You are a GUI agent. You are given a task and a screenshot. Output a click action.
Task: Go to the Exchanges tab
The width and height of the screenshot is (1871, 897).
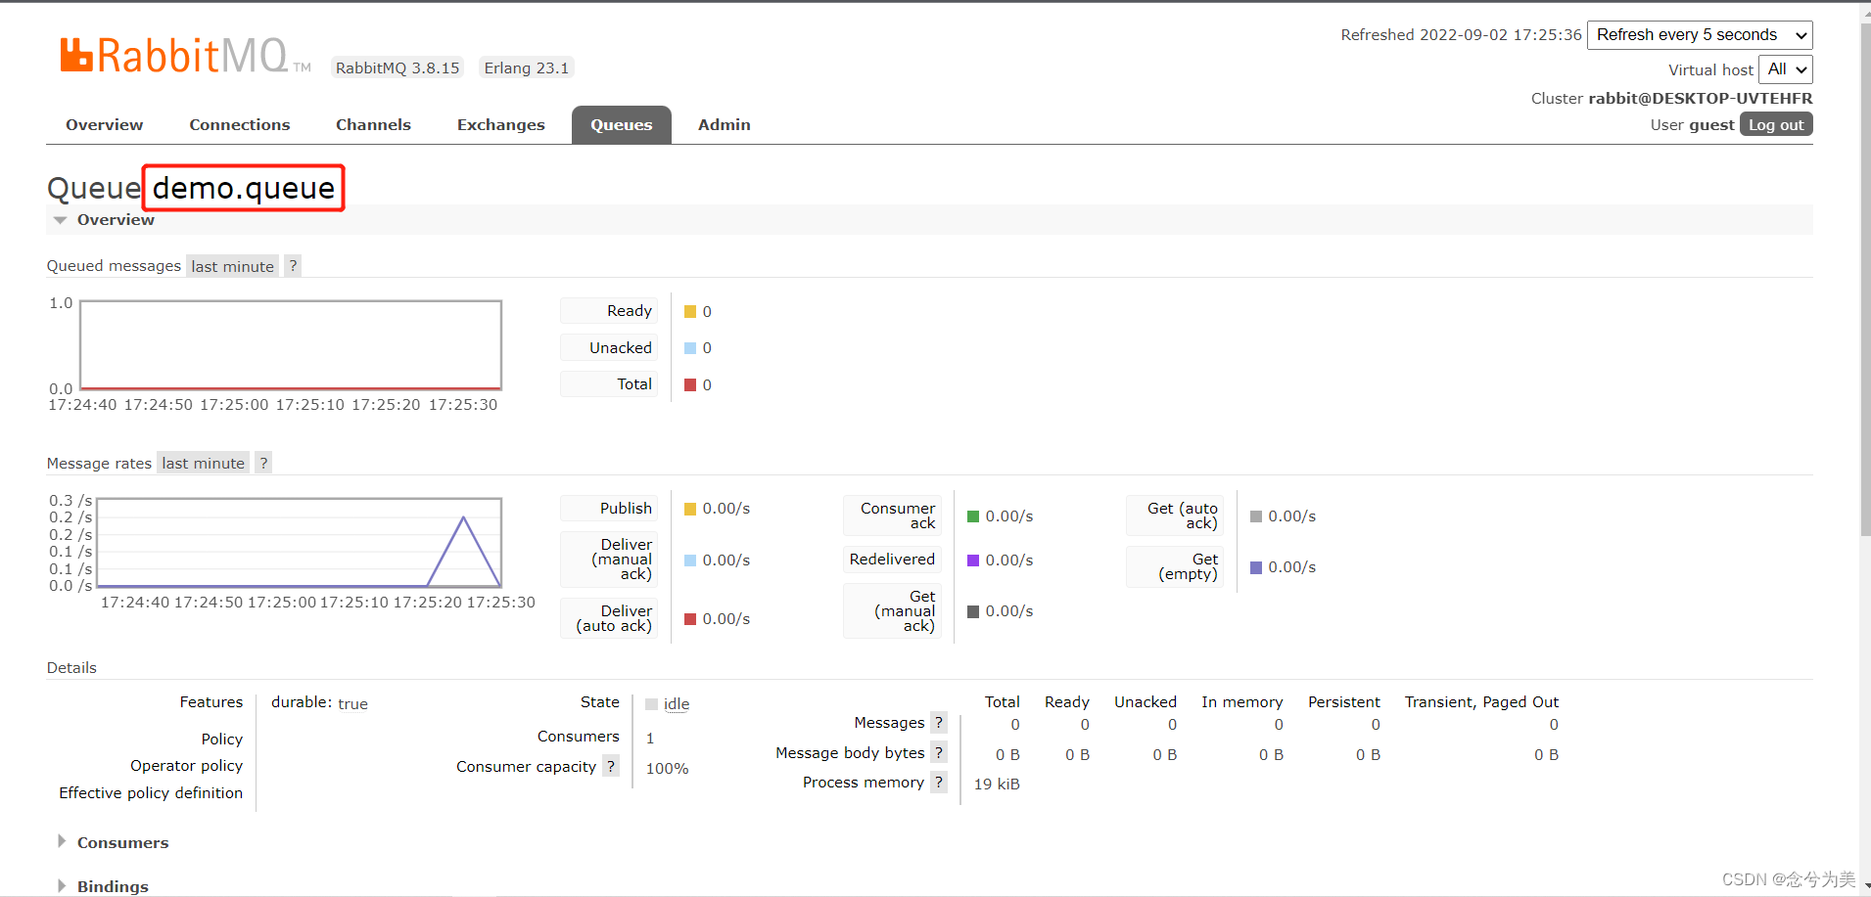[501, 124]
